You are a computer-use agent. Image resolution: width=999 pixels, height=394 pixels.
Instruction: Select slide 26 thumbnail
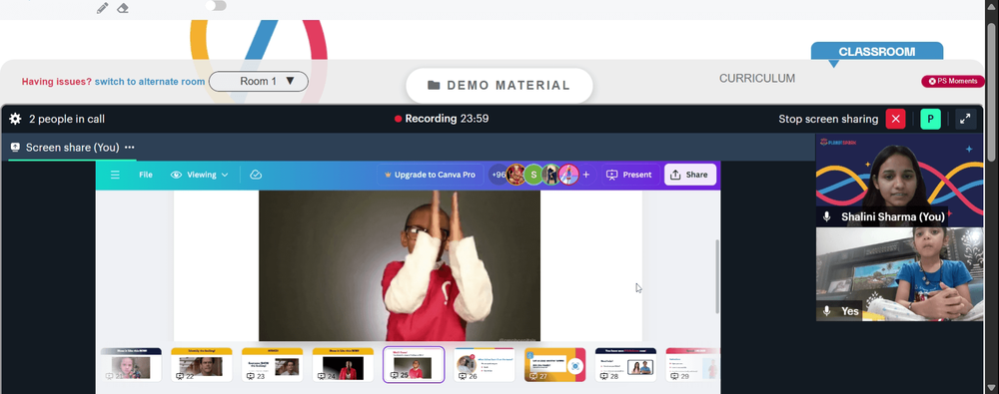coord(484,365)
